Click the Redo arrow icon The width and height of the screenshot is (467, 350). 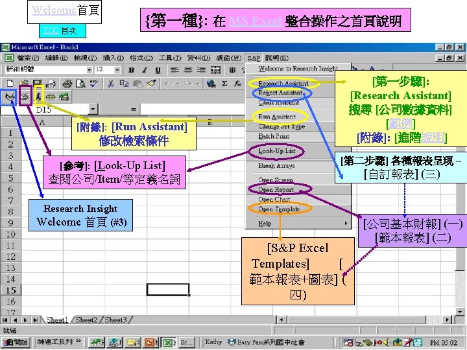[187, 84]
